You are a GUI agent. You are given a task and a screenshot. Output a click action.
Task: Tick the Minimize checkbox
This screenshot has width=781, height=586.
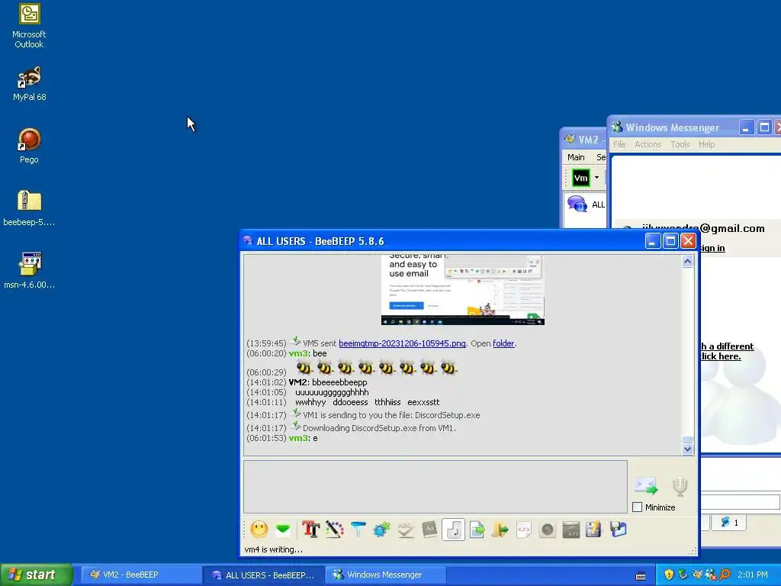(637, 507)
